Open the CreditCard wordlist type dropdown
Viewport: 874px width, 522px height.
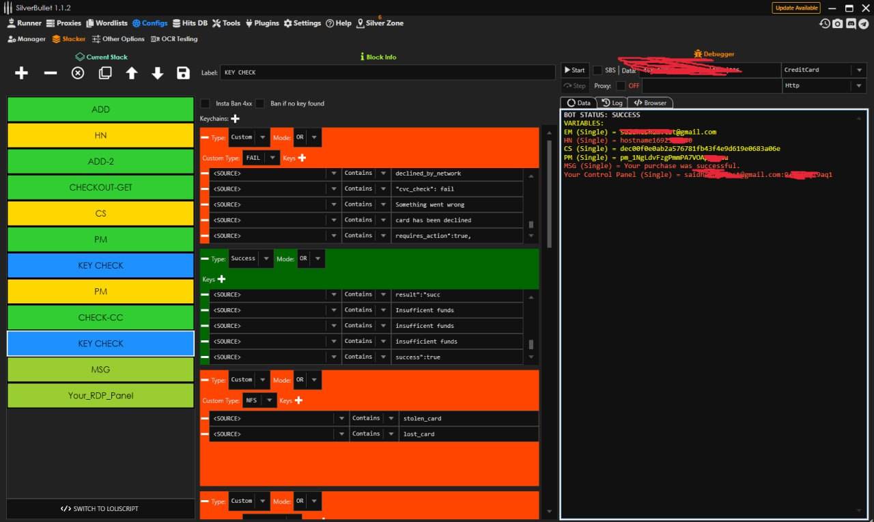858,70
